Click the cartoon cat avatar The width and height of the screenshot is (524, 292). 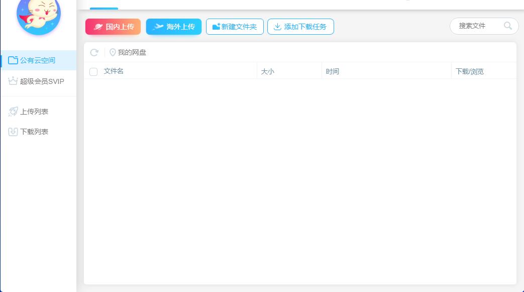[38, 16]
